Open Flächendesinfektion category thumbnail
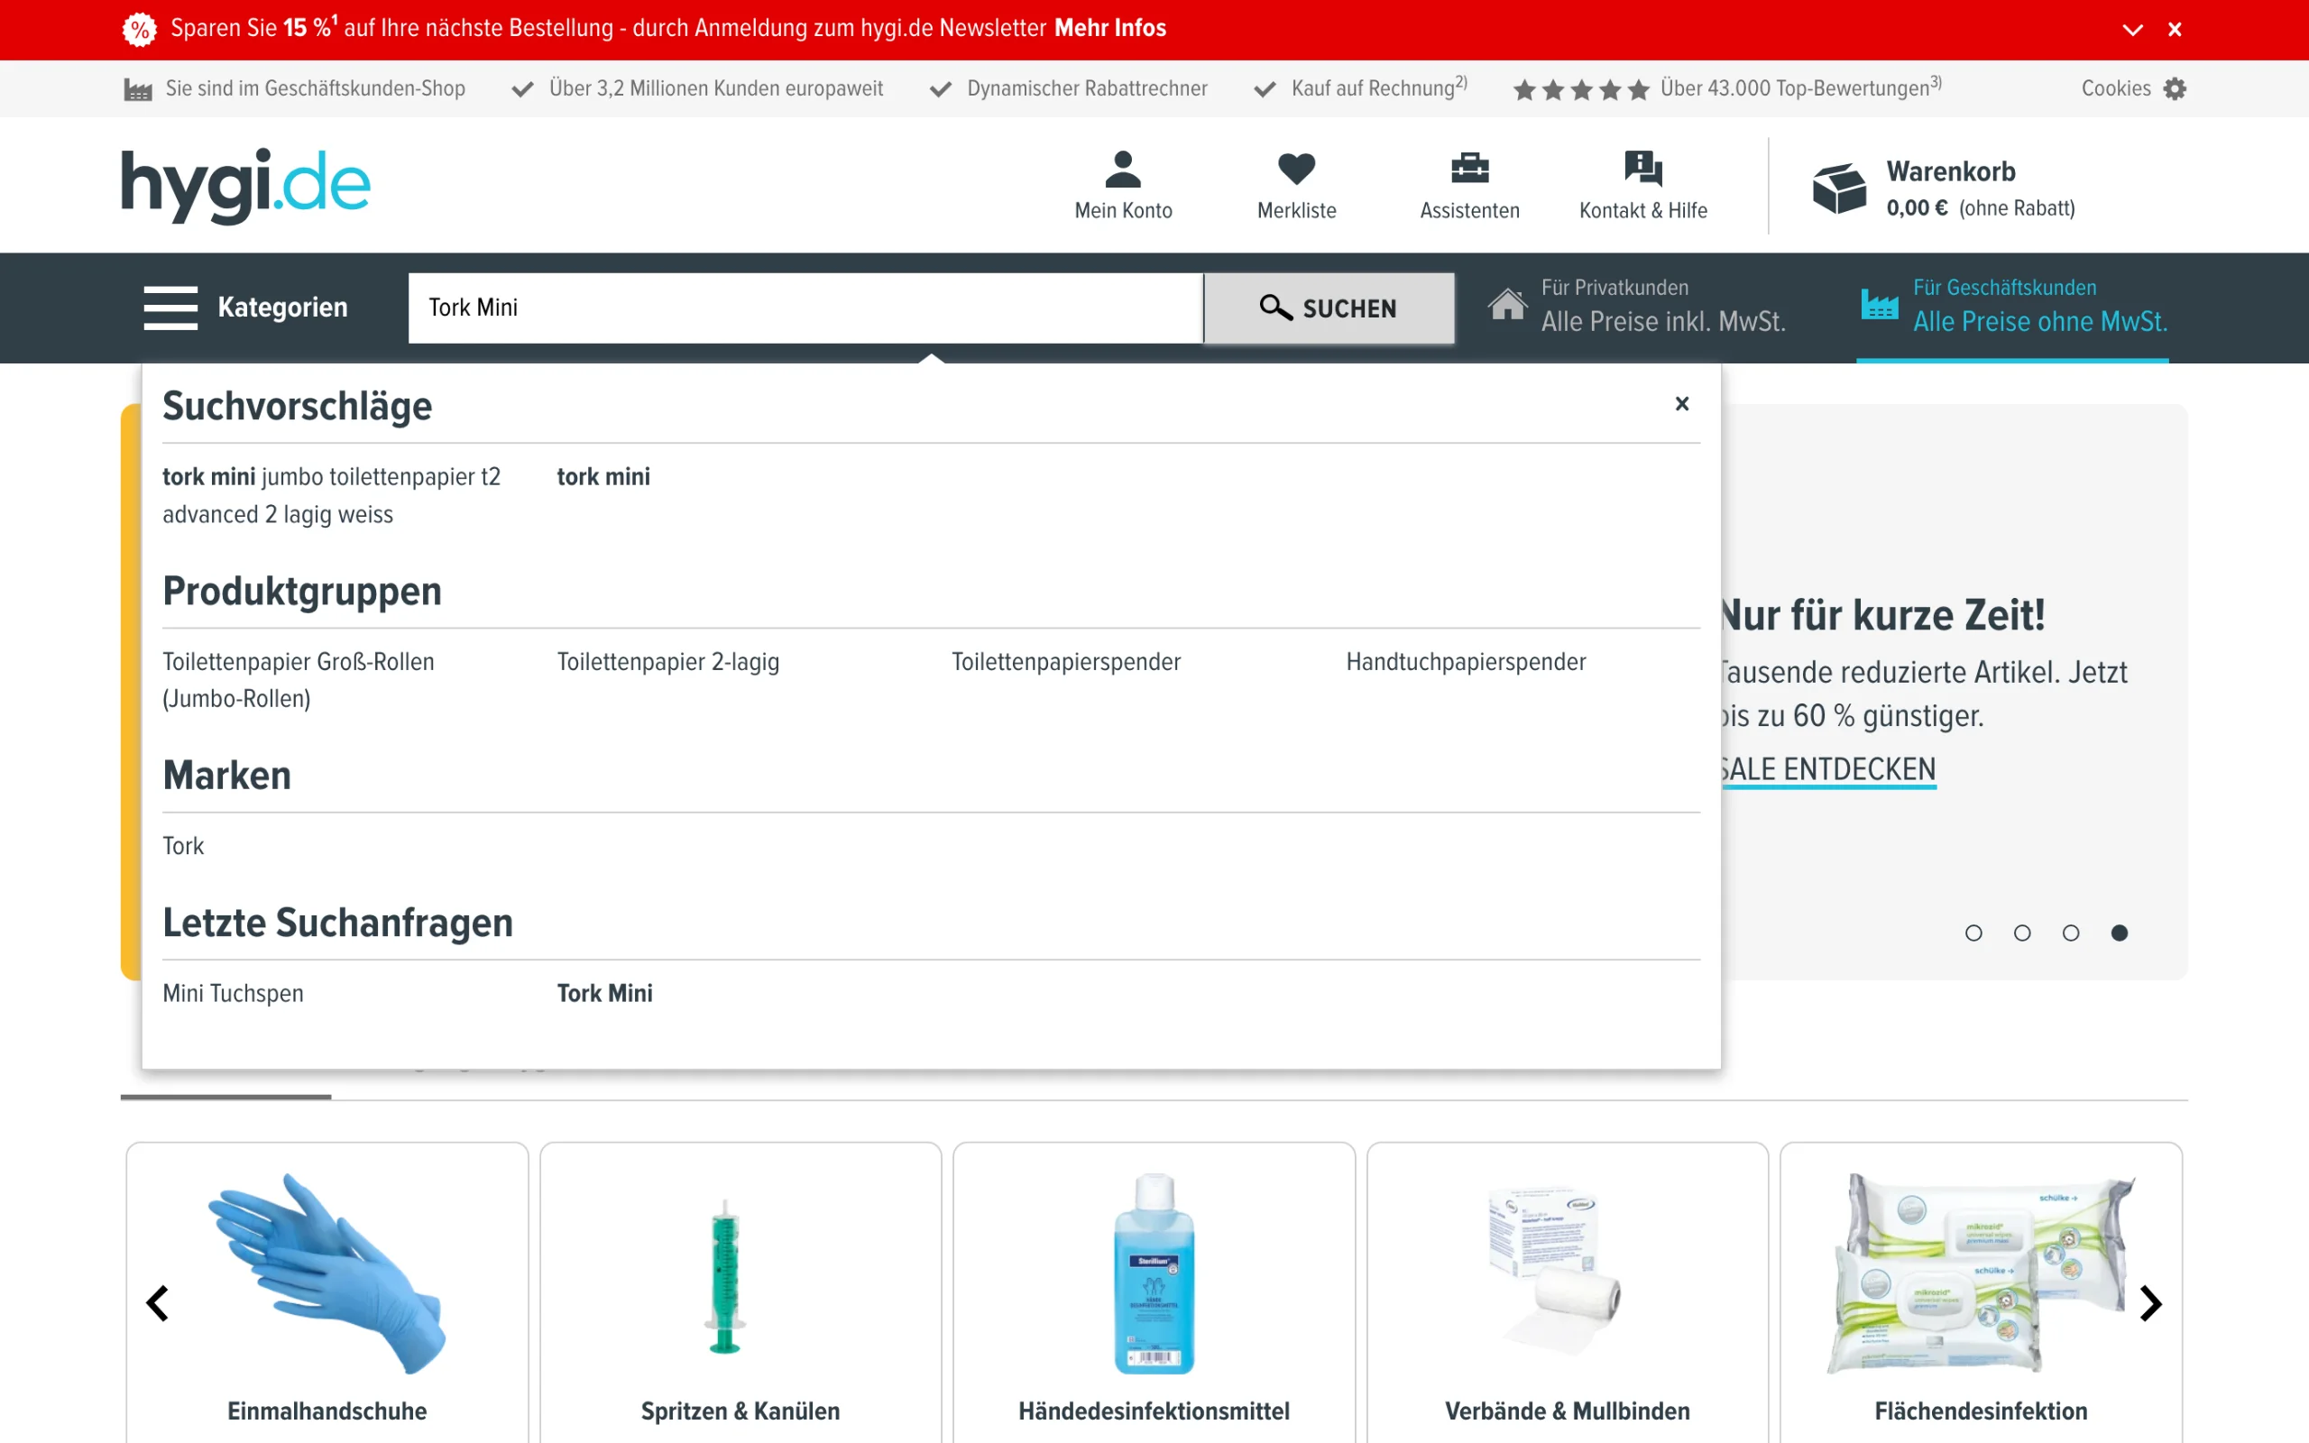The image size is (2309, 1443). (1981, 1273)
